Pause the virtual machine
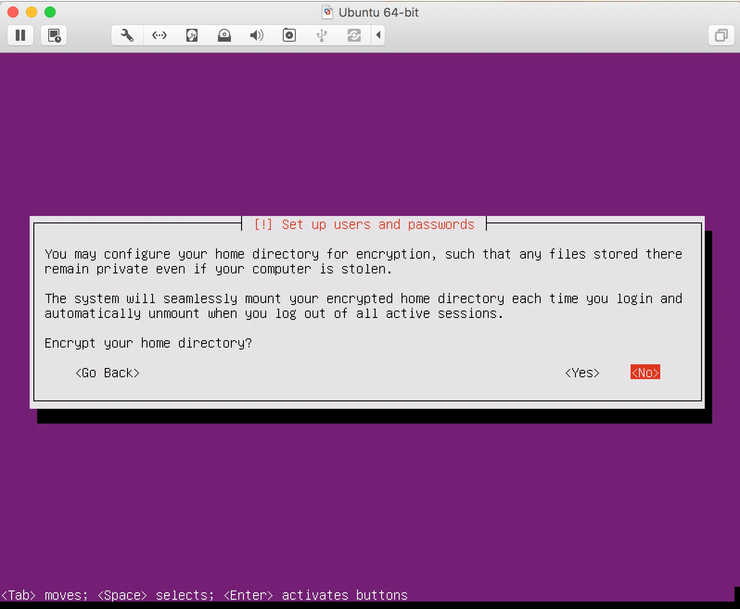Image resolution: width=740 pixels, height=609 pixels. (20, 35)
